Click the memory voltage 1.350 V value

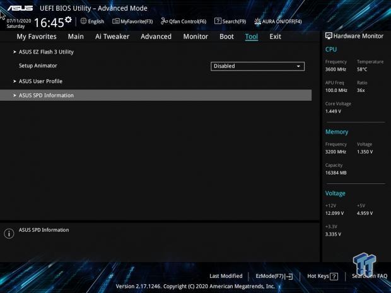pos(365,152)
